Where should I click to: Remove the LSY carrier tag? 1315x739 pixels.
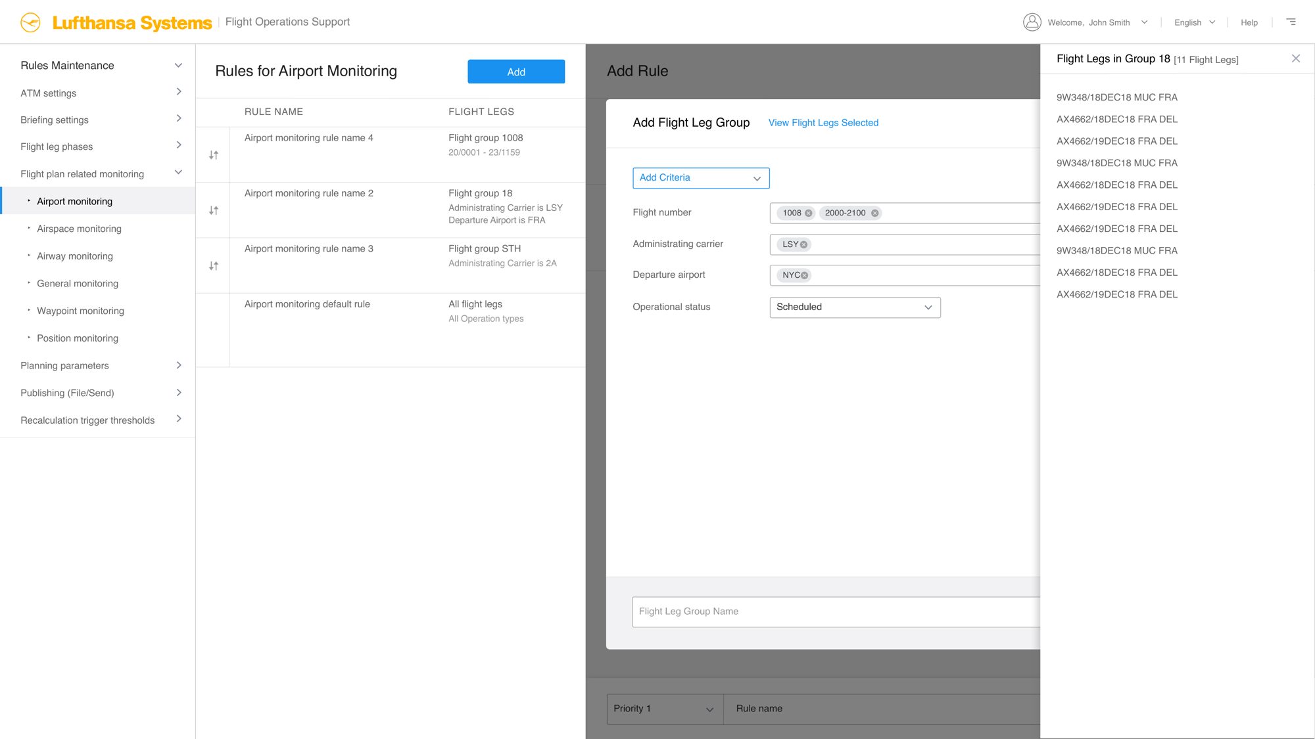(803, 244)
